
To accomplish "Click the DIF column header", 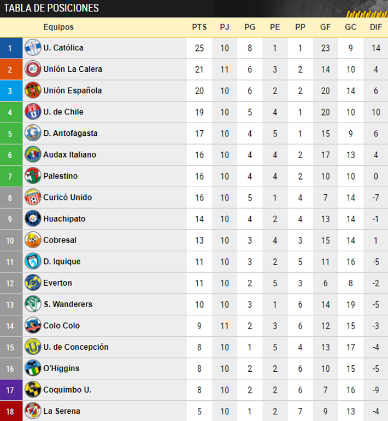I will (376, 27).
